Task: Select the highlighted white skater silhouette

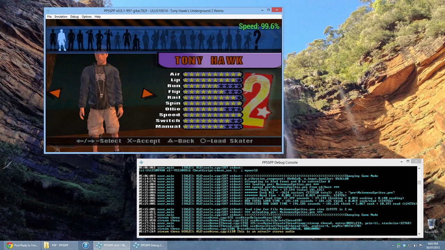Action: click(62, 39)
